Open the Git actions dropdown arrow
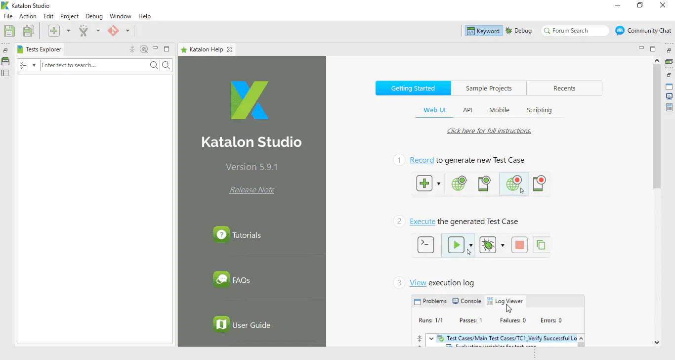Viewport: 675px width, 360px height. (x=127, y=30)
